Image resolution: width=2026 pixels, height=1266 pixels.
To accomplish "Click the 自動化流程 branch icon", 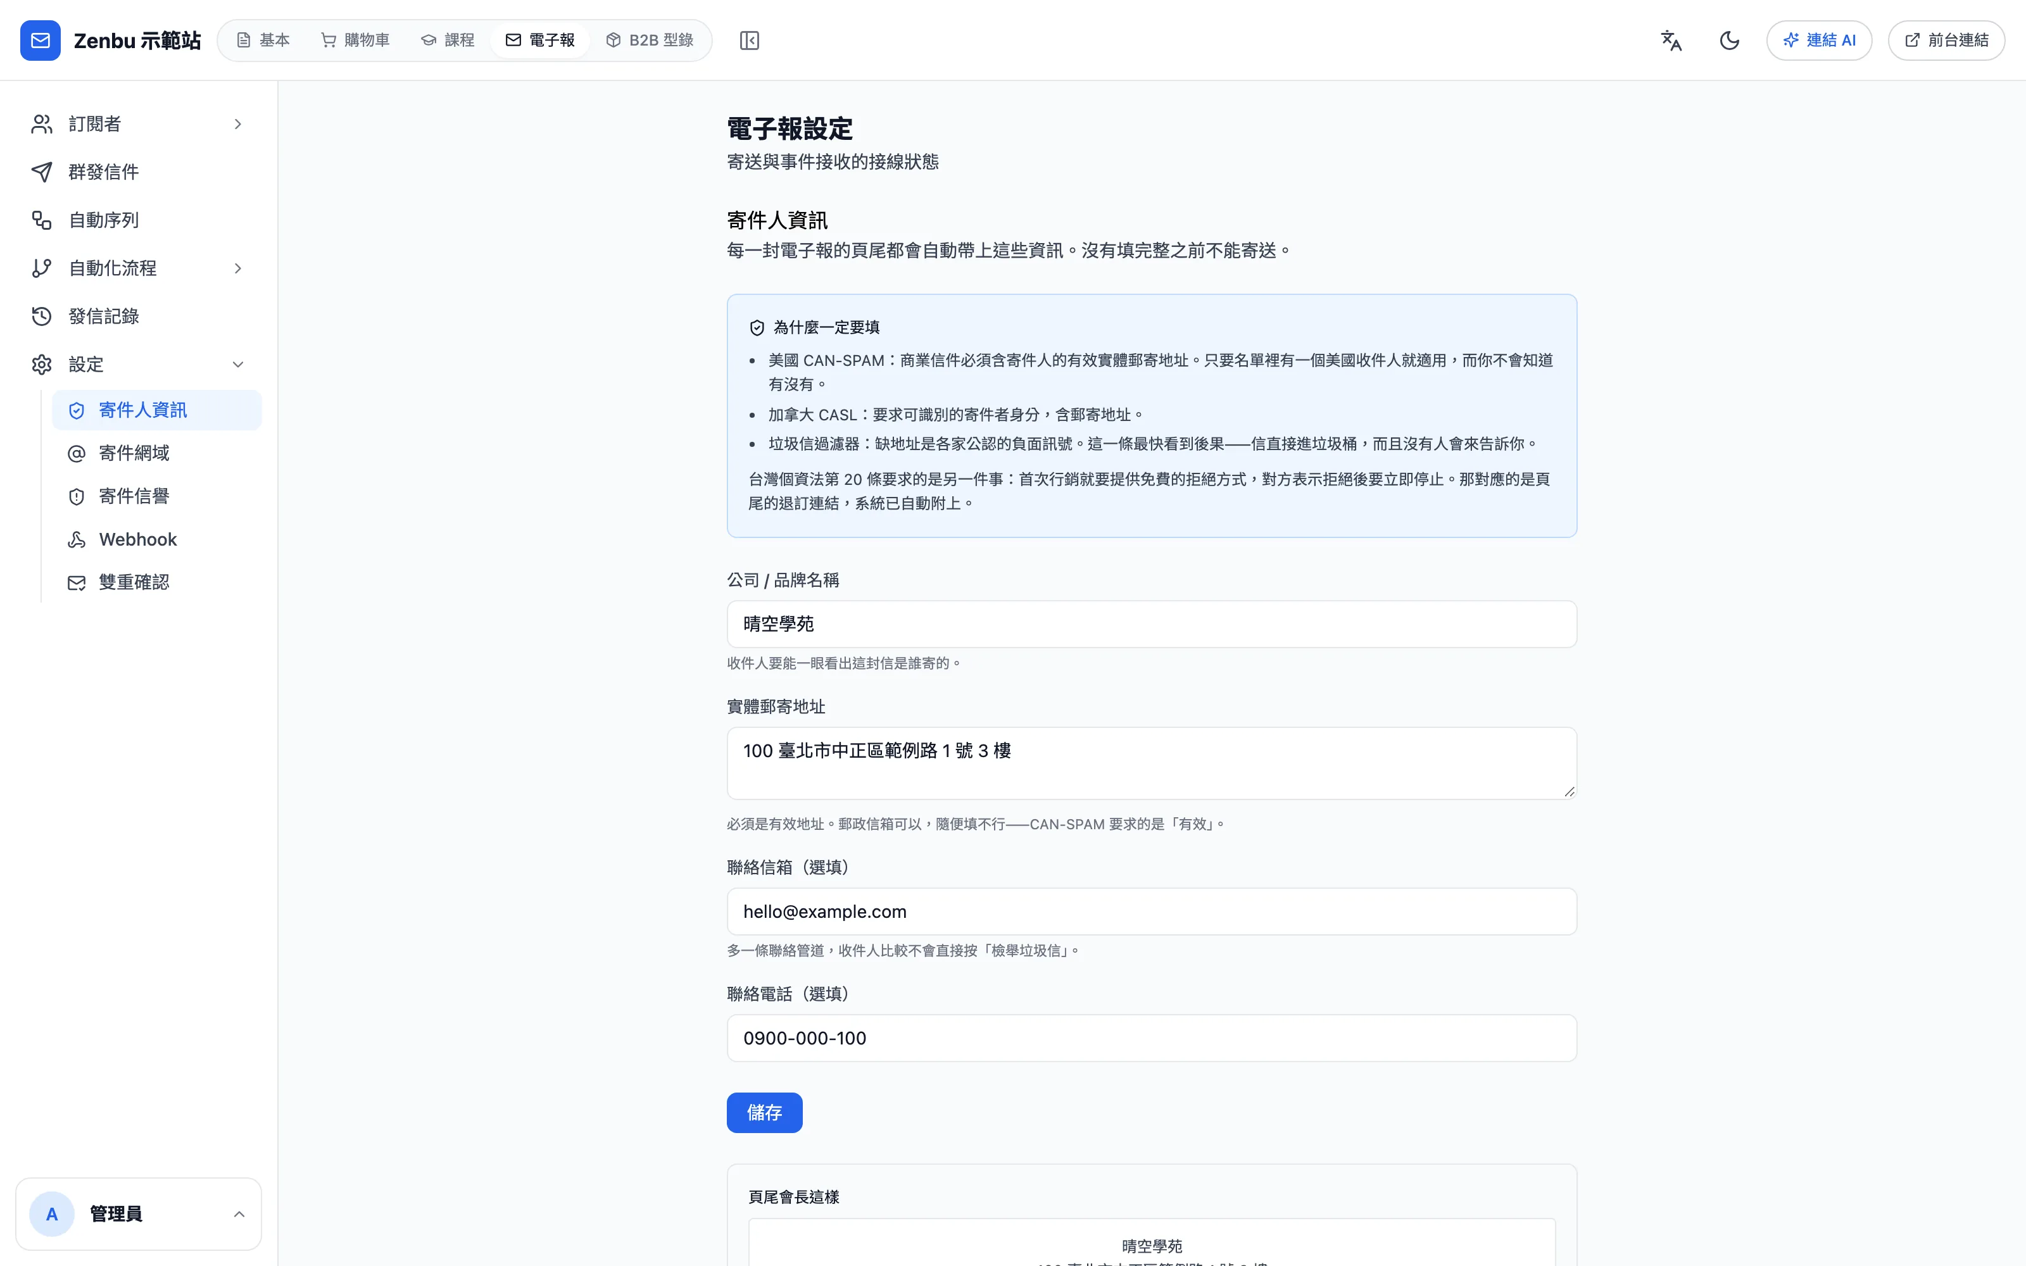I will click(42, 268).
